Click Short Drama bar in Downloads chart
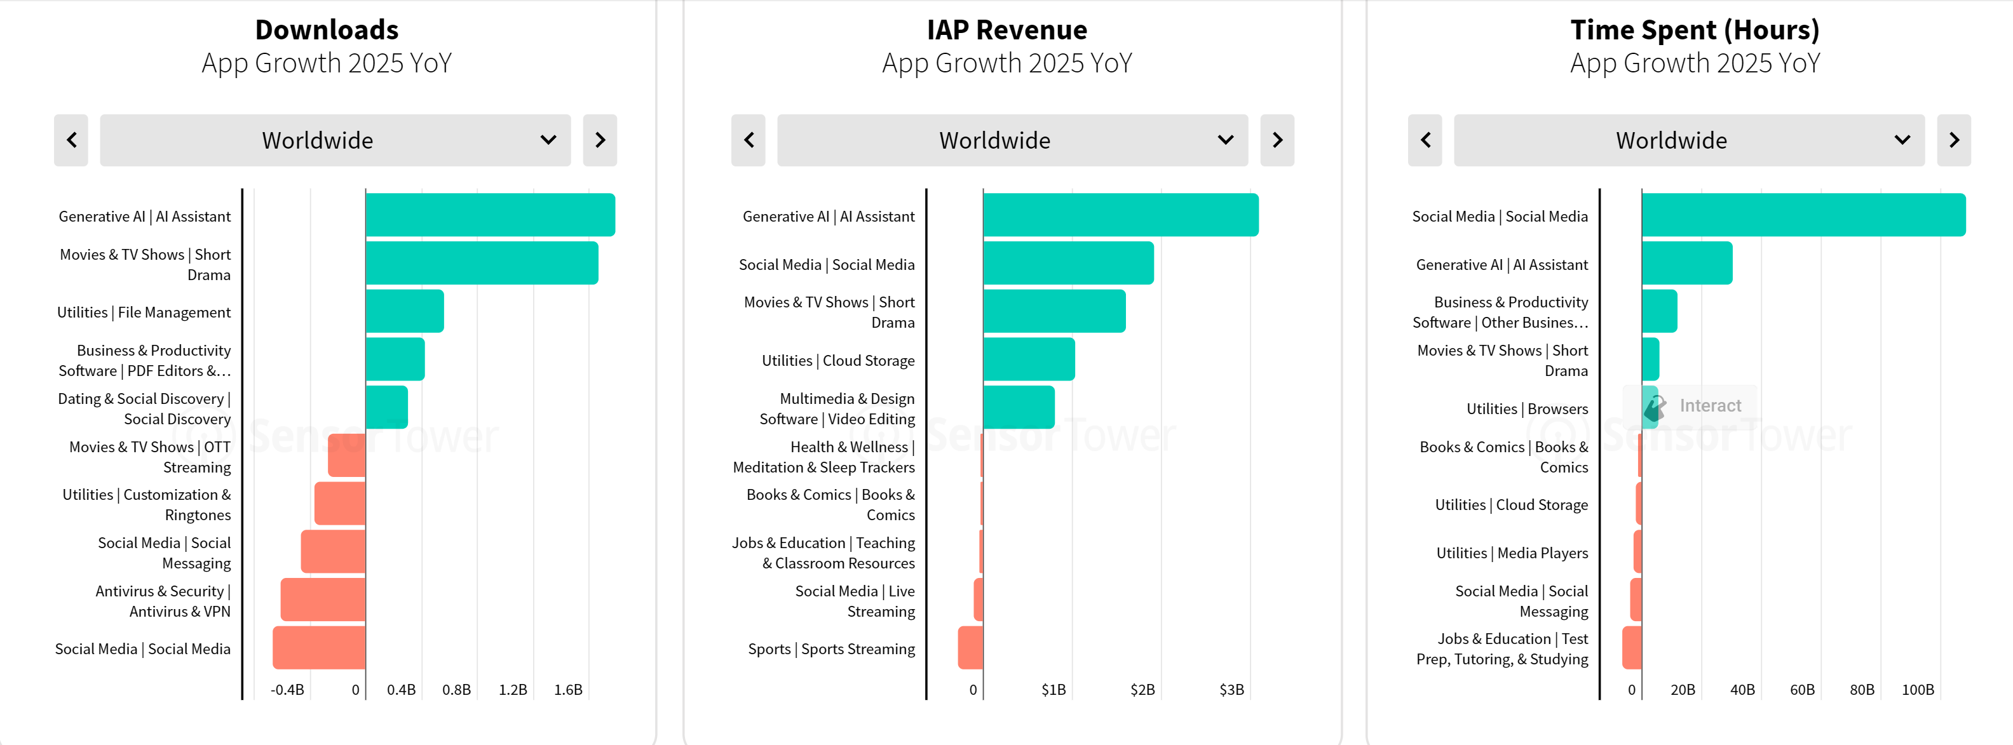 482,263
